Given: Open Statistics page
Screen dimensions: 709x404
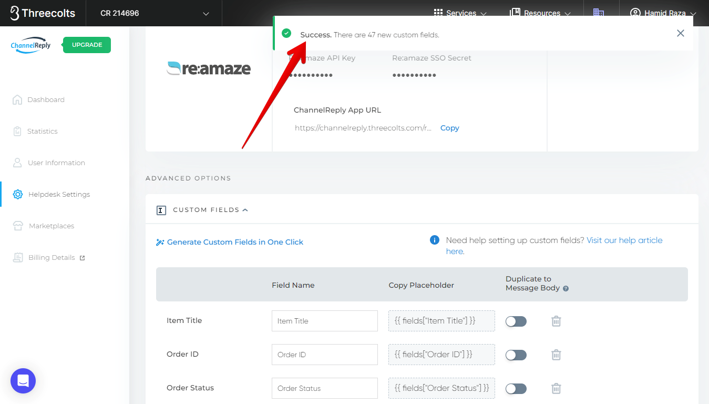Looking at the screenshot, I should tap(43, 131).
